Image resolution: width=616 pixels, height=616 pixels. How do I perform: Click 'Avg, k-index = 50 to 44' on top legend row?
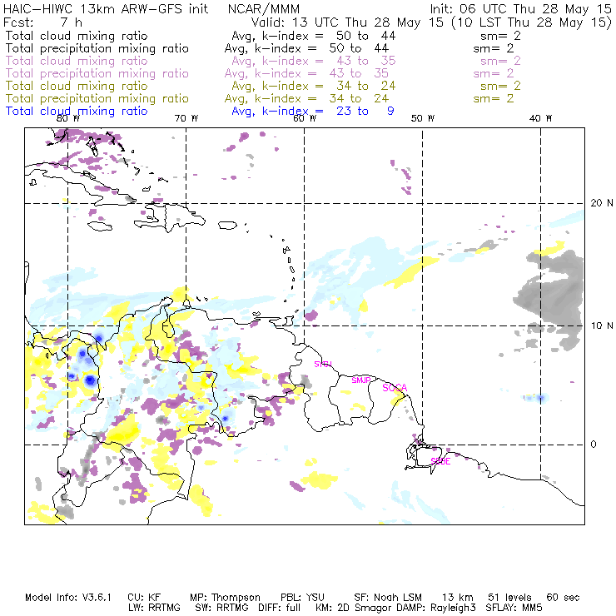click(x=314, y=36)
